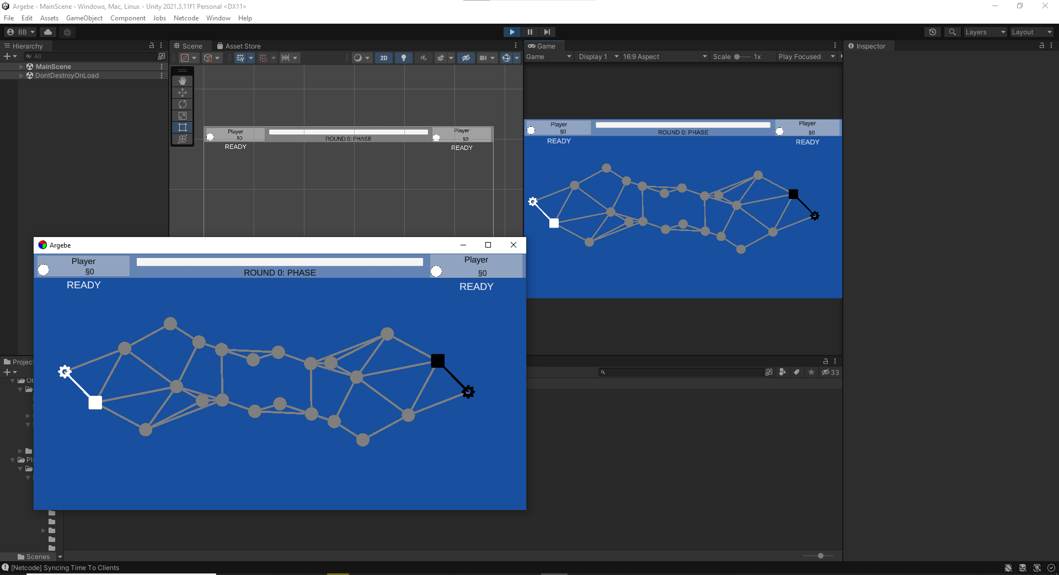The height and width of the screenshot is (575, 1059).
Task: Click the Project panel search field
Action: pos(681,372)
